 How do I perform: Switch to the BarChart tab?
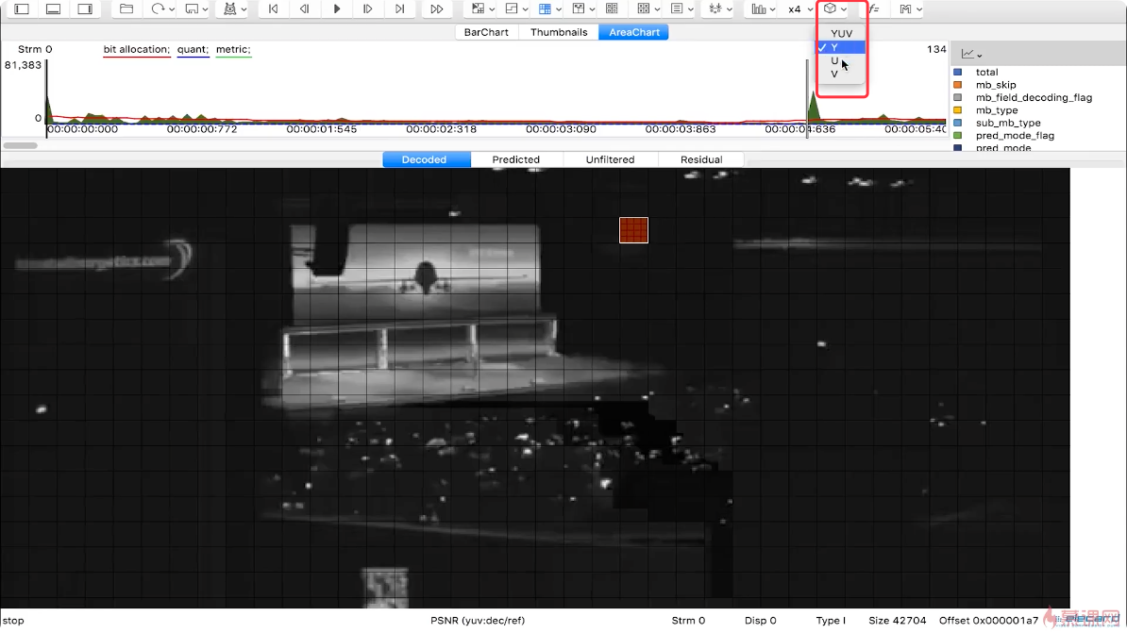(486, 32)
